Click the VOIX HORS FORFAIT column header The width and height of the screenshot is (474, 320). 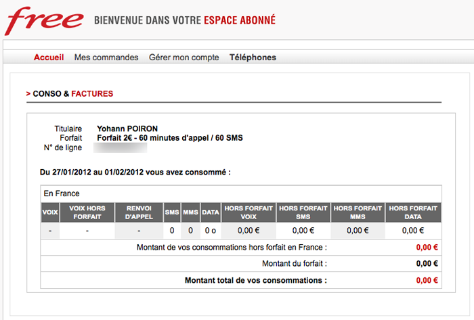click(87, 212)
